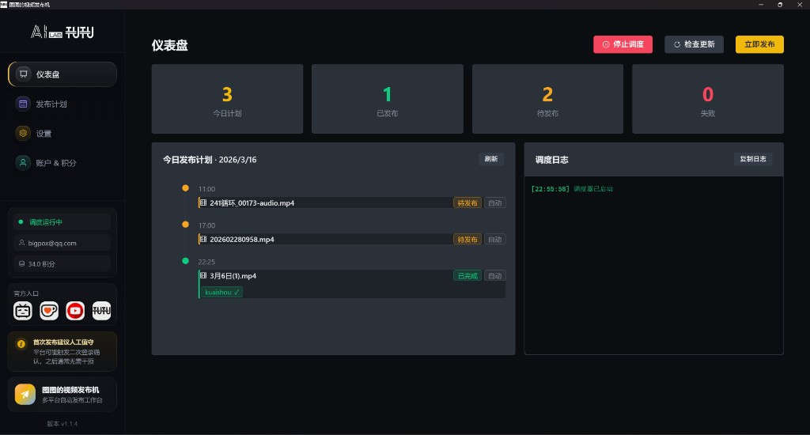Click the 22:25 green timeline dot

pyautogui.click(x=185, y=261)
